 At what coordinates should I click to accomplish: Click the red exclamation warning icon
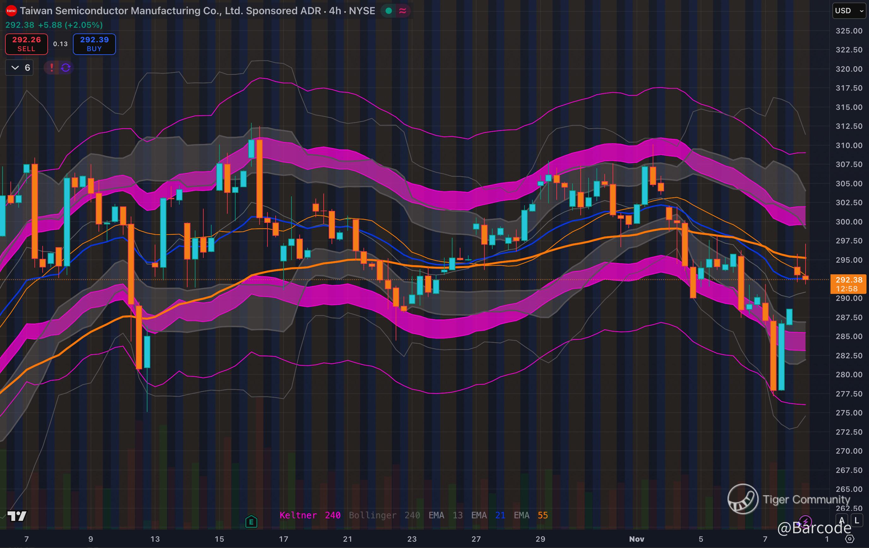[51, 68]
